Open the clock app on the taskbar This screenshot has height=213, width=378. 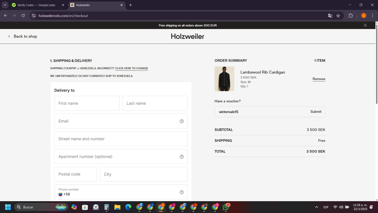coord(96,207)
